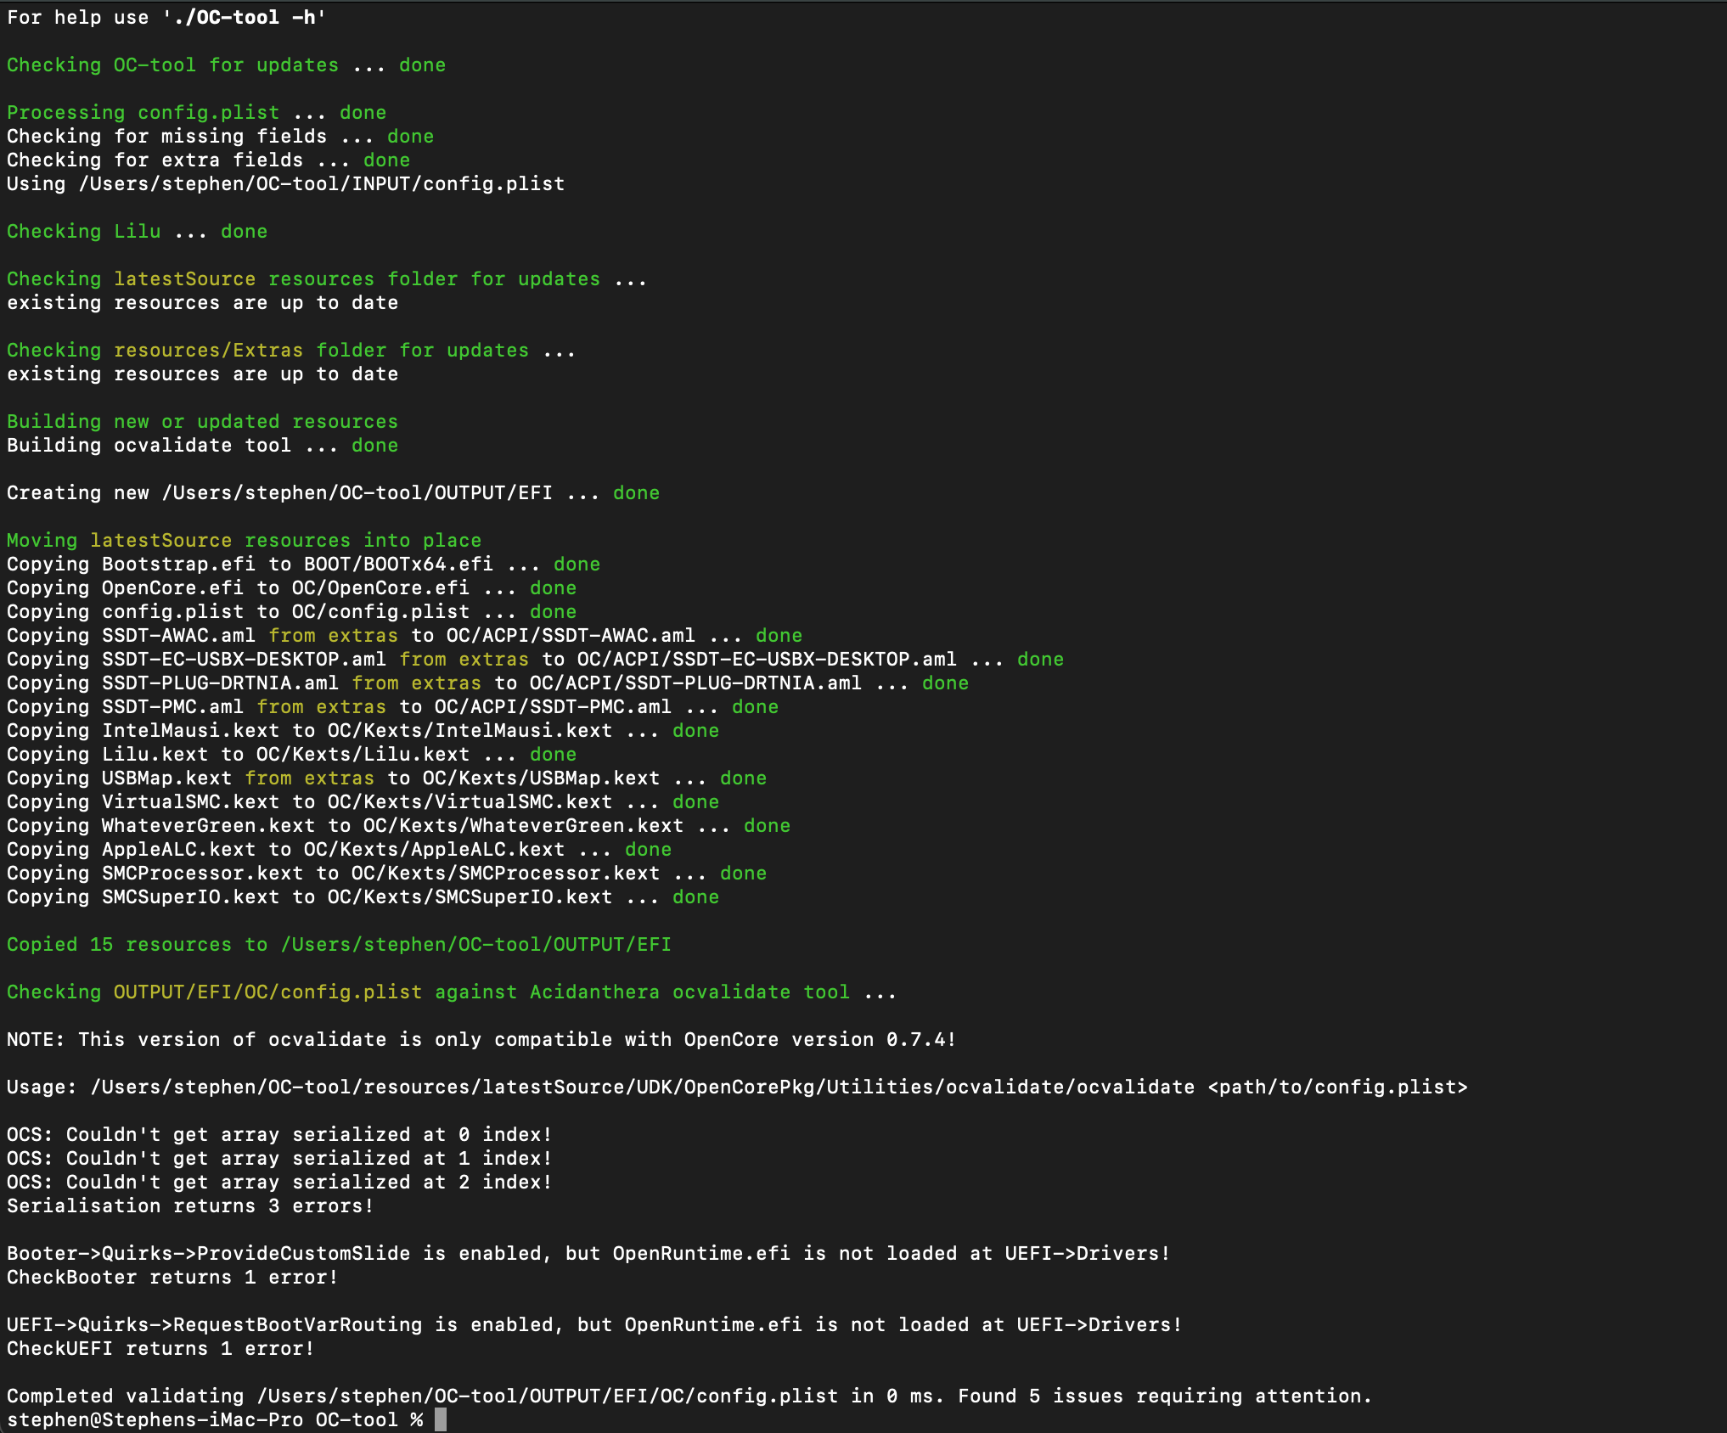Click the 'Copying Bootstrap.efi' line
The image size is (1727, 1433).
click(x=303, y=564)
